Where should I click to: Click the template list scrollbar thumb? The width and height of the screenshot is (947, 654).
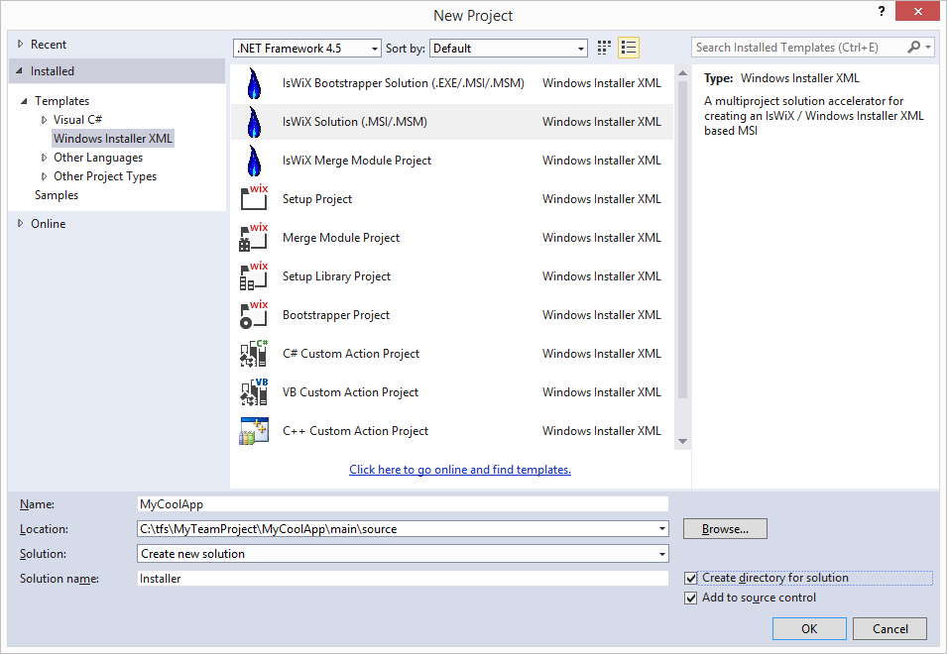pos(683,240)
